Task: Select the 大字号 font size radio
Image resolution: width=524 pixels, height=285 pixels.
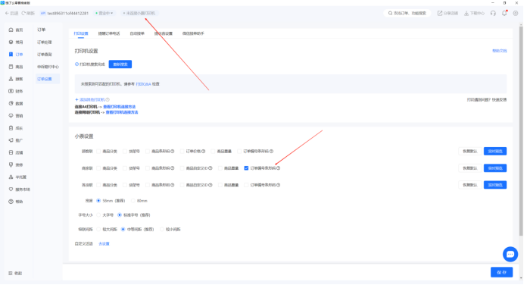Action: 98,215
